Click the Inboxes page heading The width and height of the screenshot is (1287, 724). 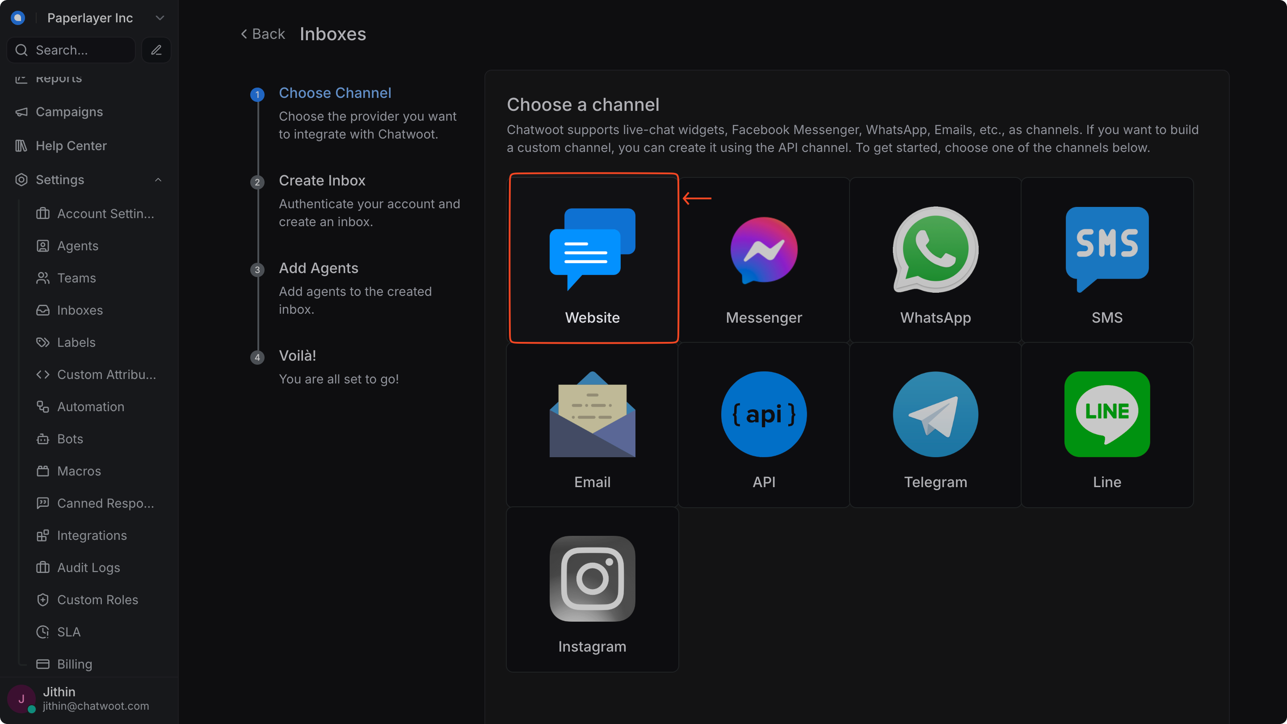[x=333, y=34]
